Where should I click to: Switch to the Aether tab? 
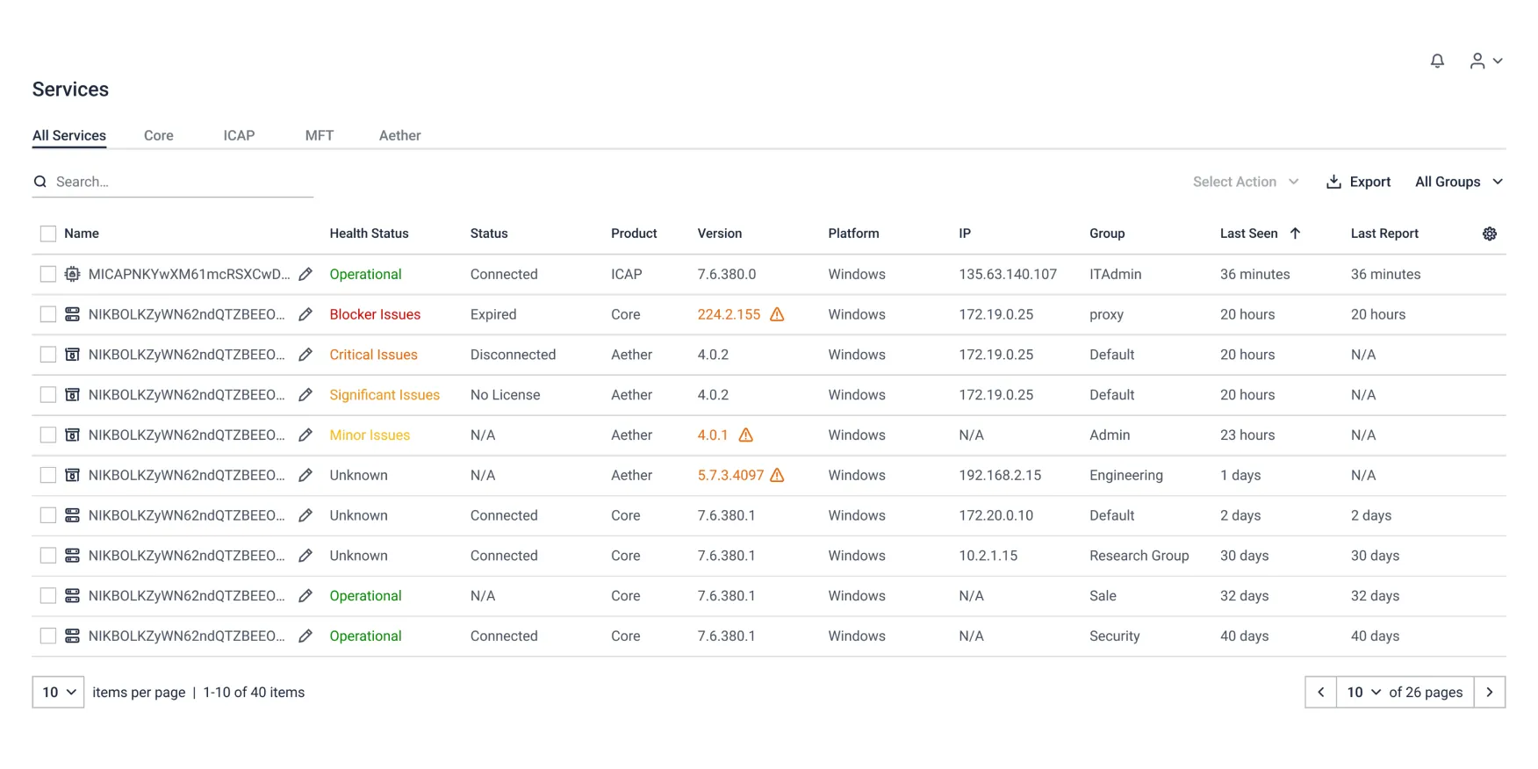[x=399, y=135]
